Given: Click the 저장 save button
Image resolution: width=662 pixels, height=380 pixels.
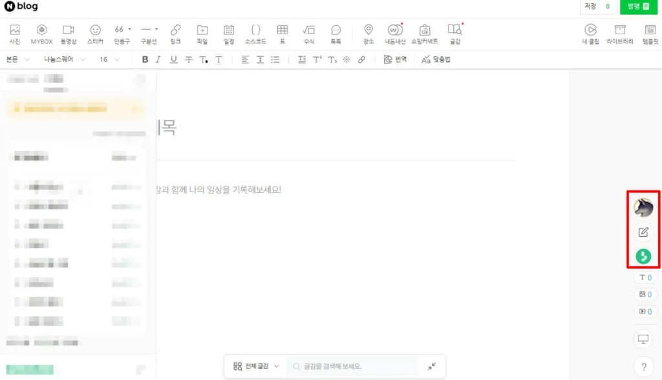Looking at the screenshot, I should click(x=590, y=6).
